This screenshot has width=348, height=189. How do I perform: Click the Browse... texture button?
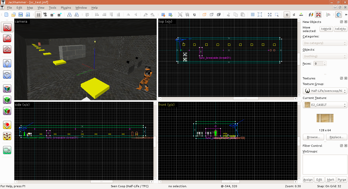(314, 137)
